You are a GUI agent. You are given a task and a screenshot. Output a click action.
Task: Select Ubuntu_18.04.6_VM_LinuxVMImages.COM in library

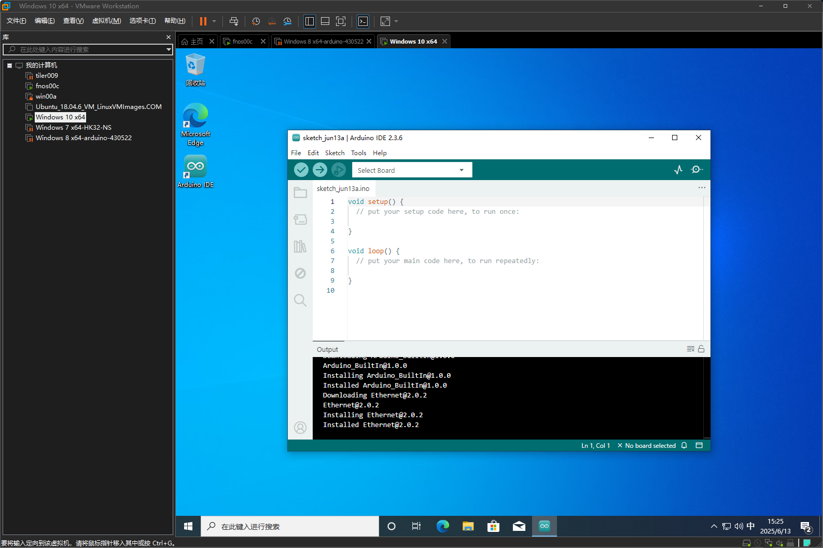(99, 107)
